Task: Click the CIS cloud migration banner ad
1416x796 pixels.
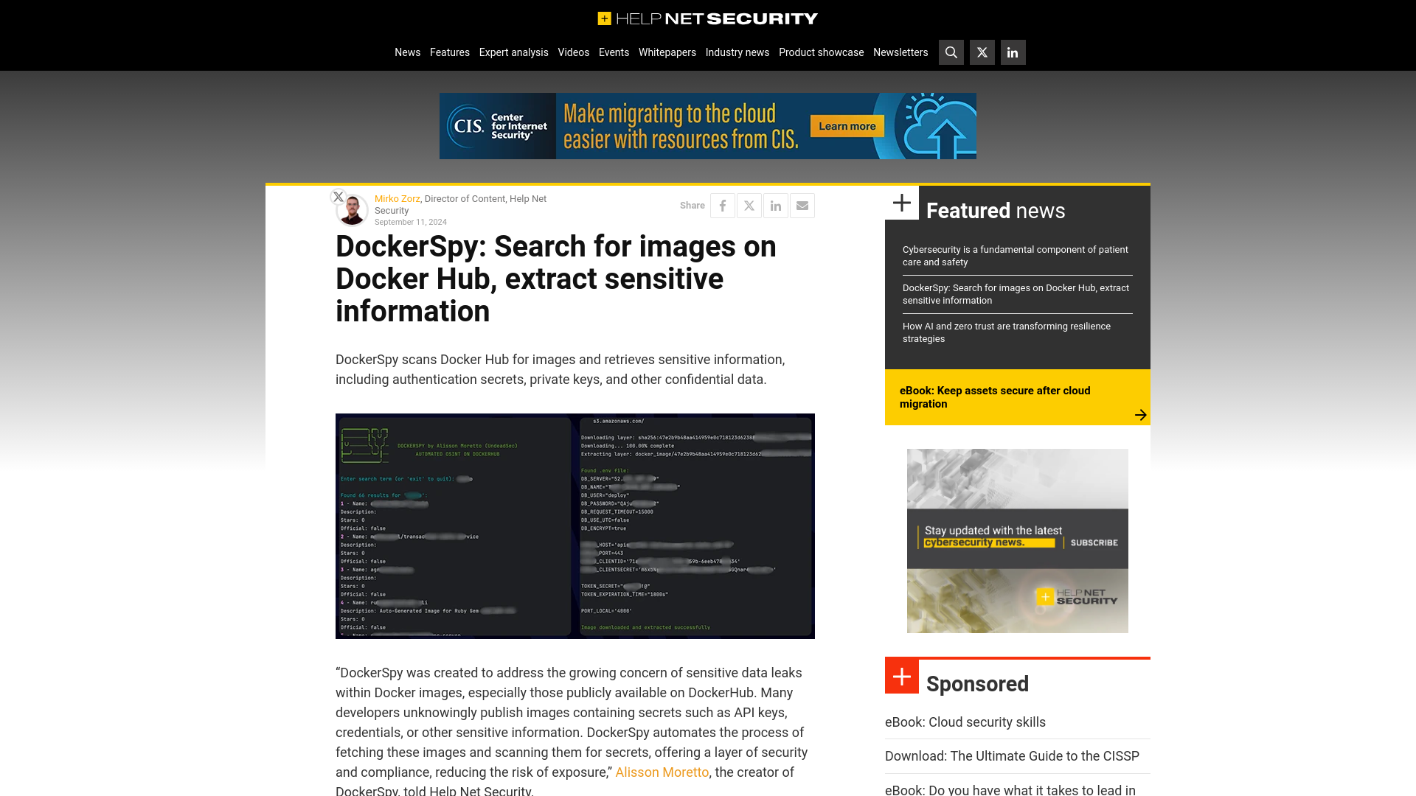Action: tap(708, 126)
